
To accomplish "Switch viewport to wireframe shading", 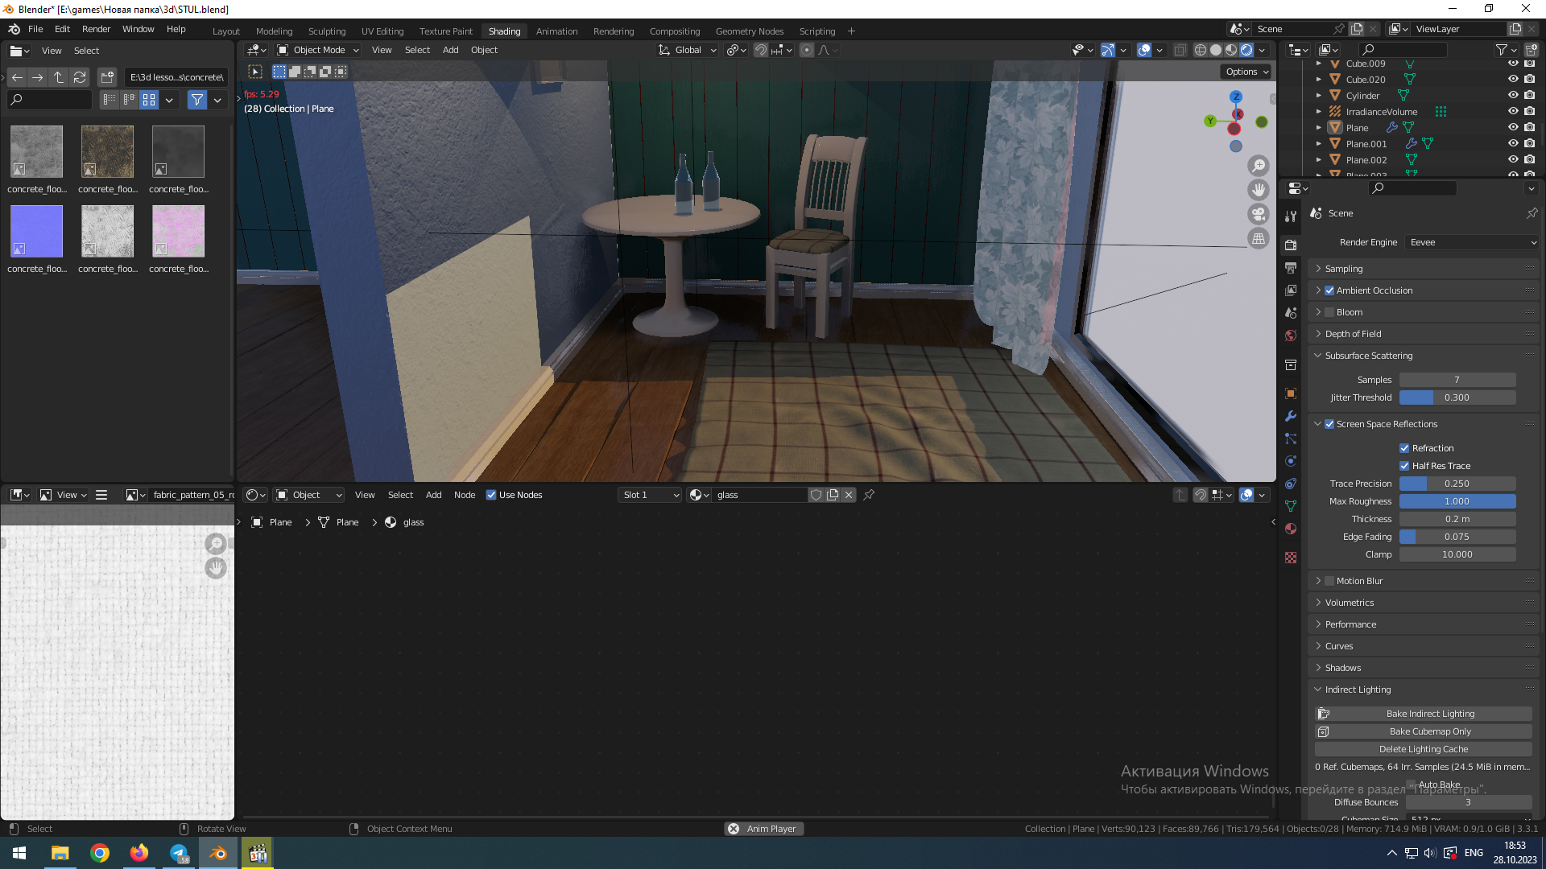I will click(1200, 50).
